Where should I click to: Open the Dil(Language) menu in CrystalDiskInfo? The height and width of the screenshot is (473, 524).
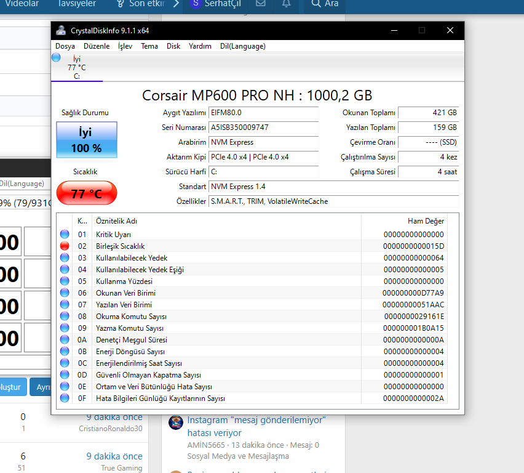(x=242, y=46)
